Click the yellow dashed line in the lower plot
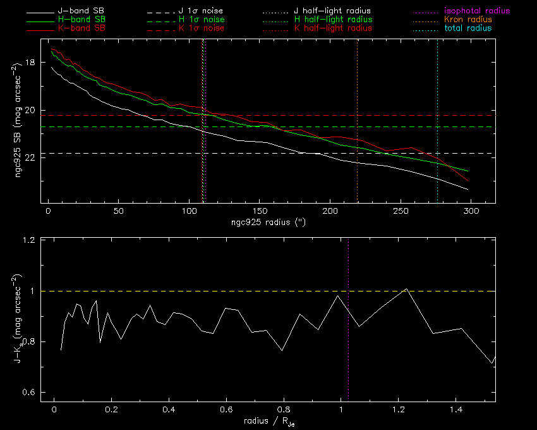The width and height of the screenshot is (537, 430). click(190, 291)
